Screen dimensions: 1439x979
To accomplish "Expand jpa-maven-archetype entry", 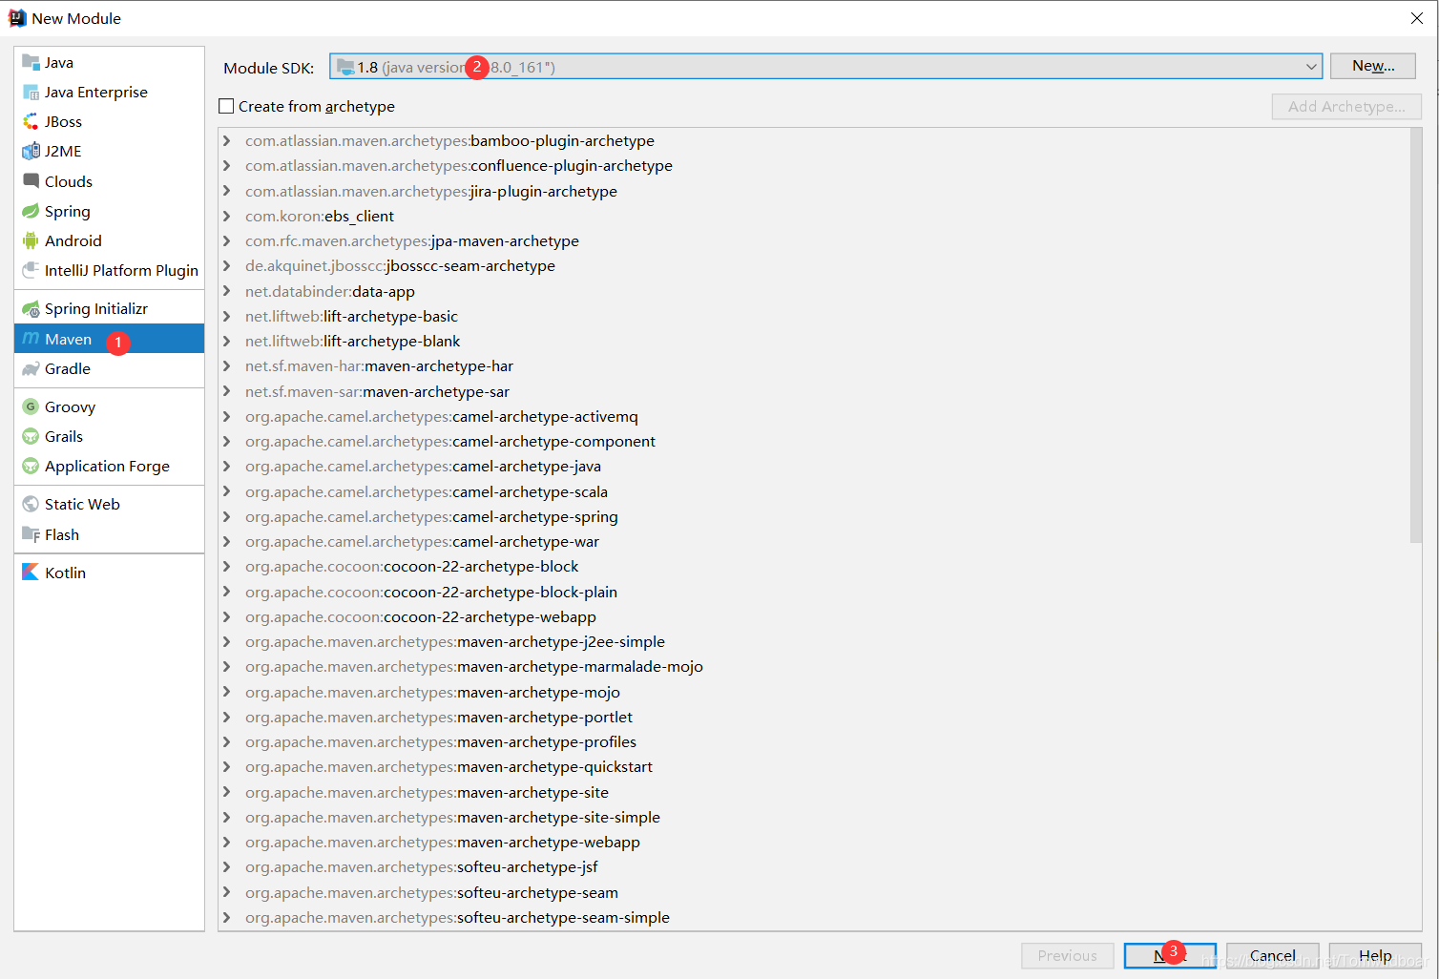I will coord(227,240).
